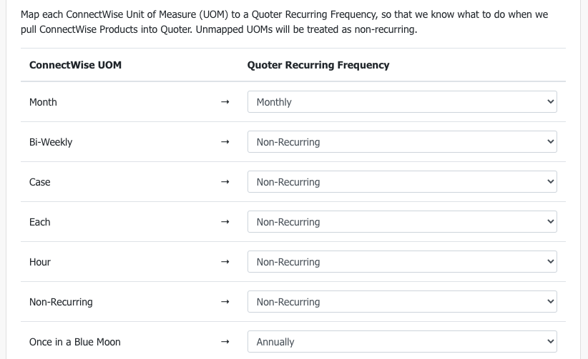The height and width of the screenshot is (359, 588).
Task: Click the mapping arrow next to Each
Action: (x=225, y=222)
